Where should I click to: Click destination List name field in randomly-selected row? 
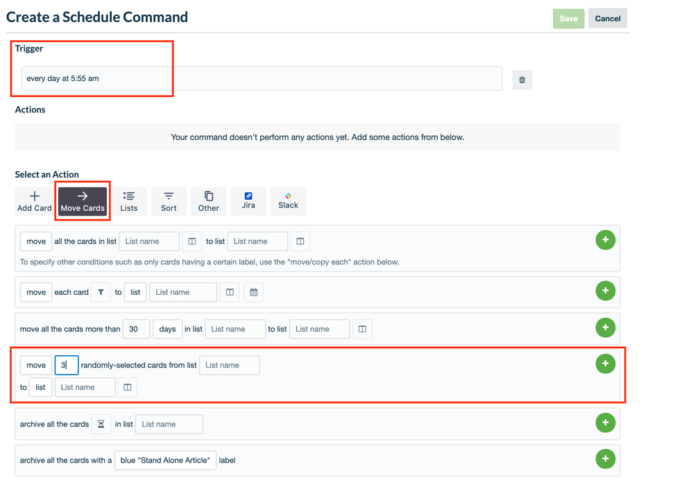coord(85,387)
